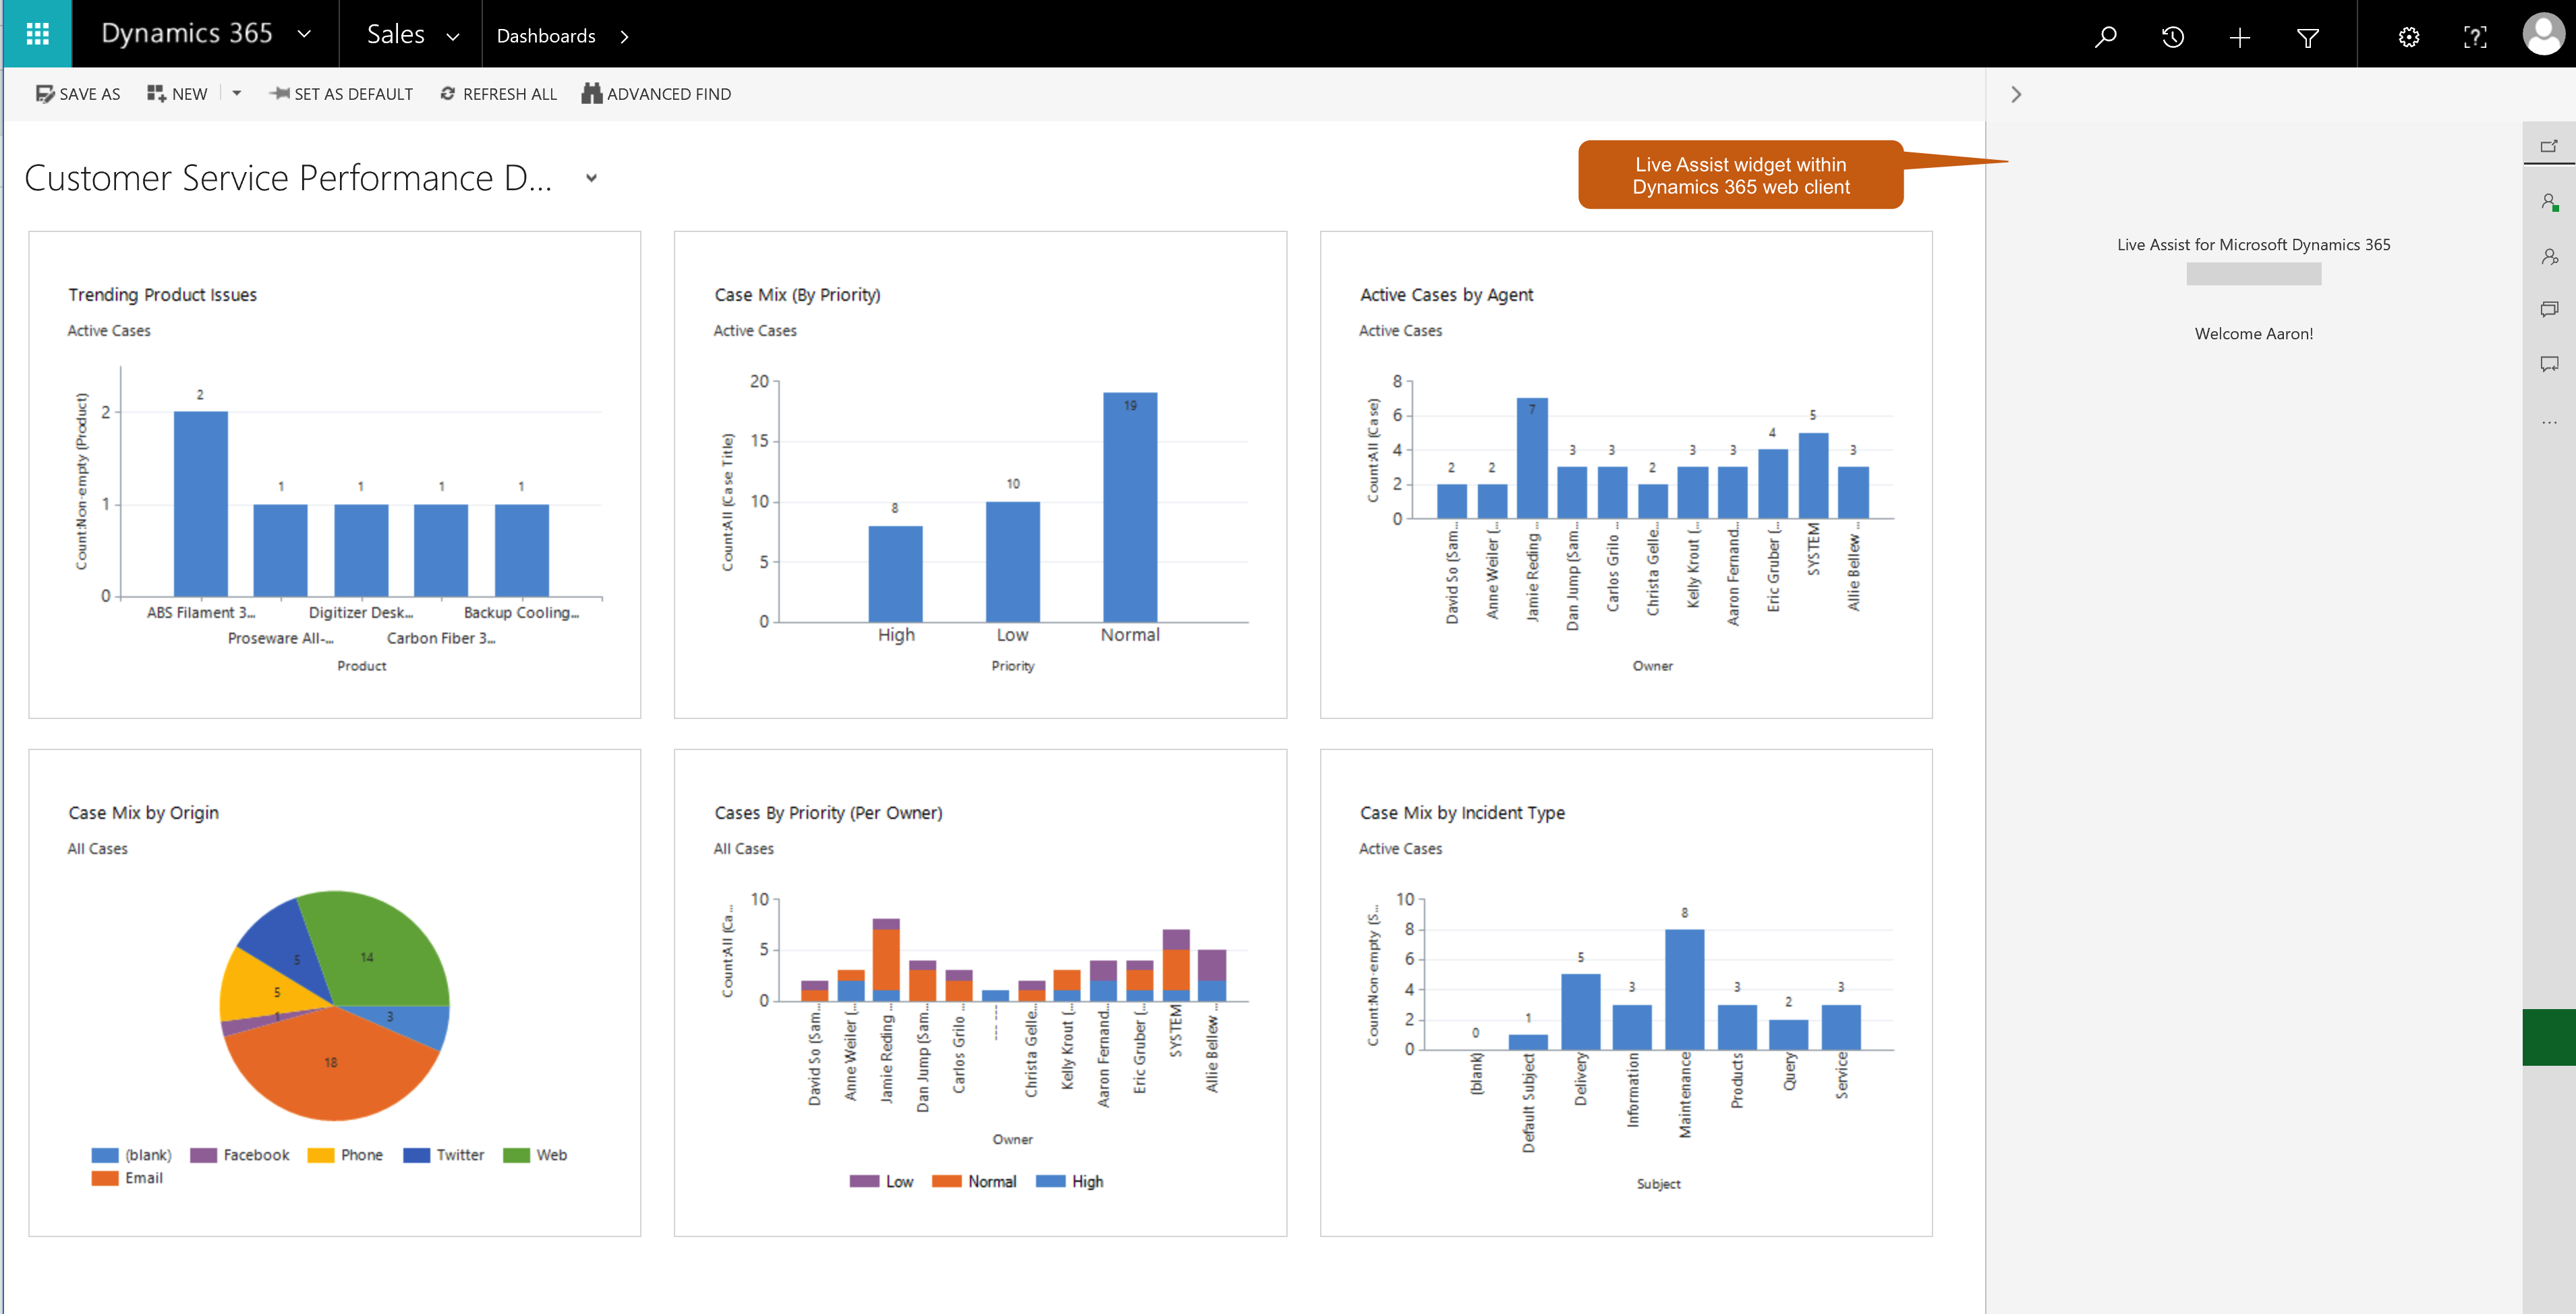Image resolution: width=2576 pixels, height=1314 pixels.
Task: Click the Low priority bar showing 10
Action: 1013,562
